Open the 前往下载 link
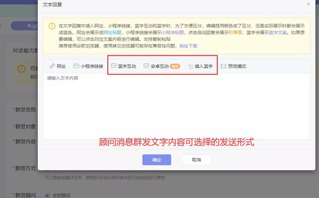Screen dimensions: 319x198 (188, 46)
